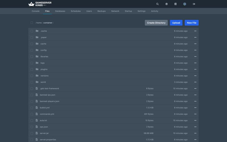Open the Settings tab
The image size is (227, 142).
pyautogui.click(x=141, y=11)
